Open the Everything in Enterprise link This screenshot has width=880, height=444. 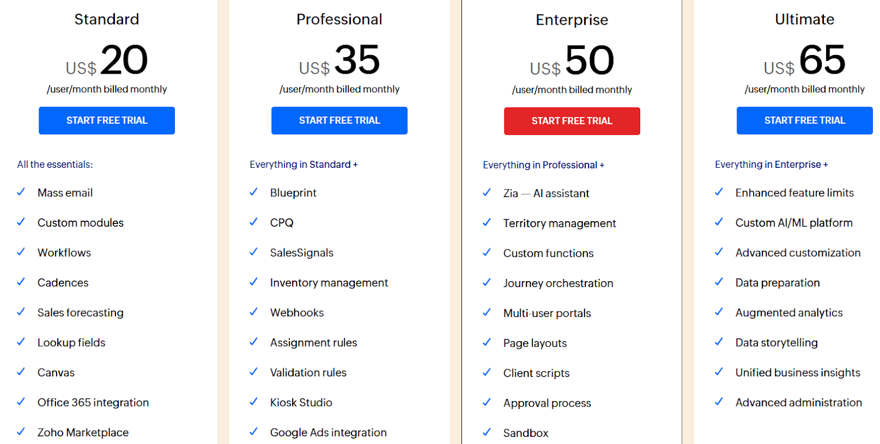coord(771,164)
